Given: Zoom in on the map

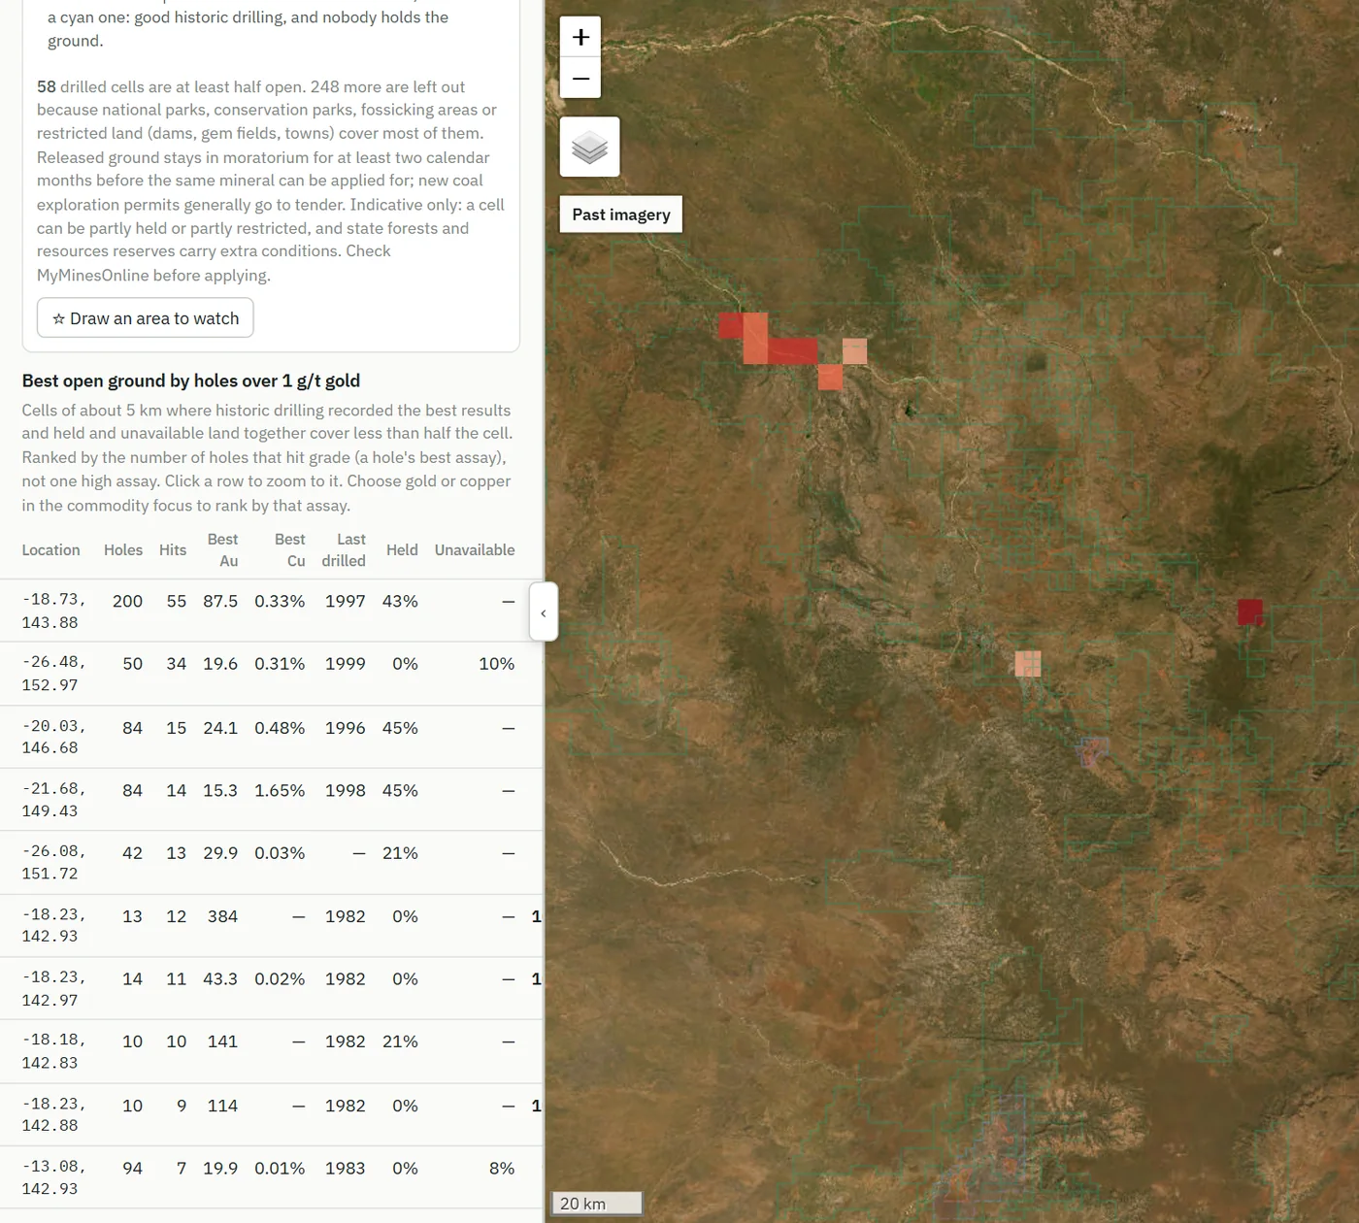Looking at the screenshot, I should (x=580, y=37).
